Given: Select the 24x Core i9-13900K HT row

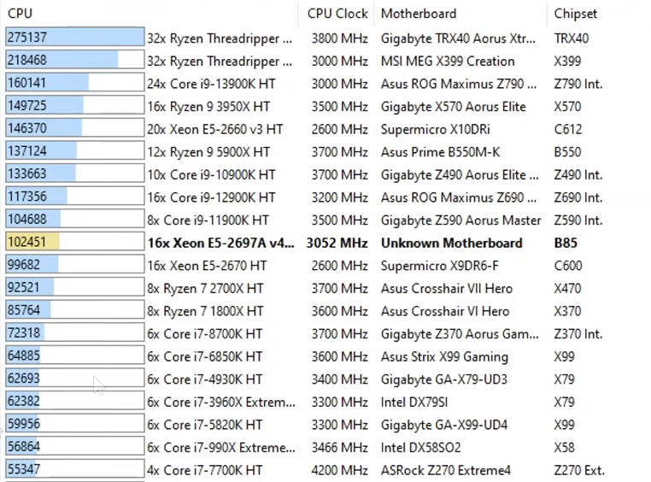Looking at the screenshot, I should click(x=210, y=84).
